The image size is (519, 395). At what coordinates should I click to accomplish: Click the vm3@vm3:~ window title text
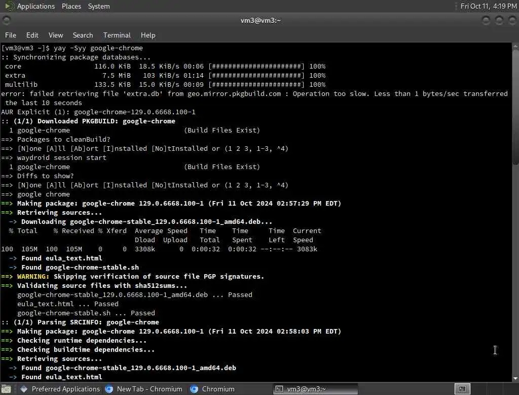click(x=261, y=21)
